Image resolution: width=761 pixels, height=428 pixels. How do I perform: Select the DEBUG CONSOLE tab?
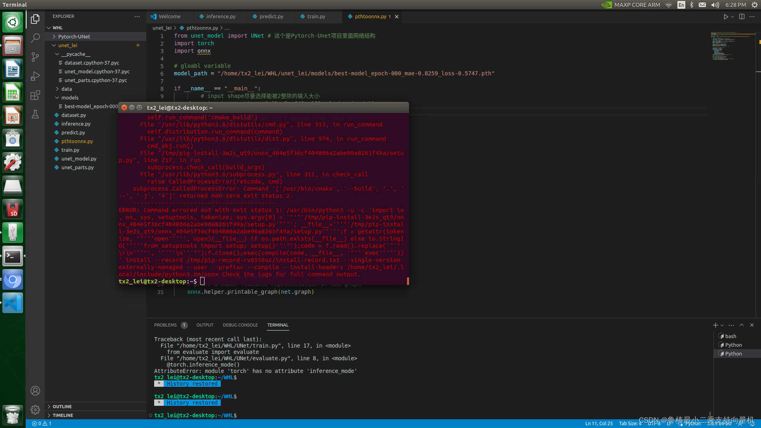(x=240, y=325)
